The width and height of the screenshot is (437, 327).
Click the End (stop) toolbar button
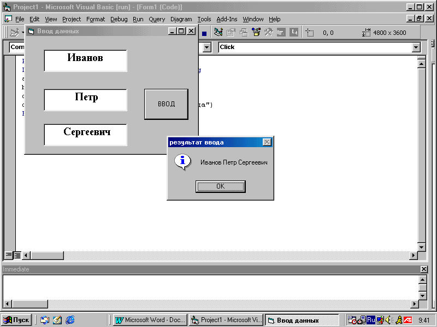coord(204,33)
